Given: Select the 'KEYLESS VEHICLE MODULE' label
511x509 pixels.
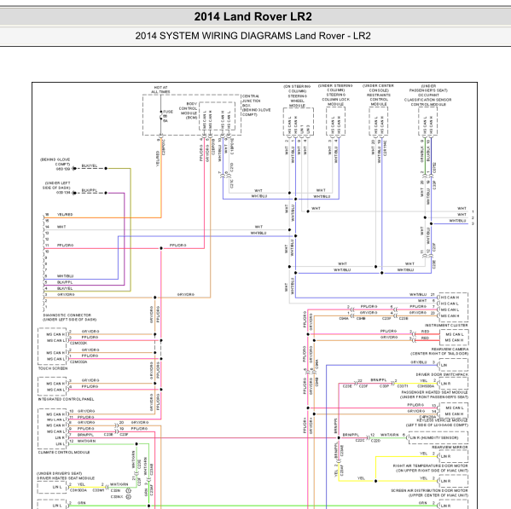Looking at the screenshot, I should pyautogui.click(x=442, y=420).
